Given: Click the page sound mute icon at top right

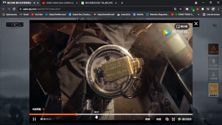Looking at the screenshot, I should [x=215, y=25].
